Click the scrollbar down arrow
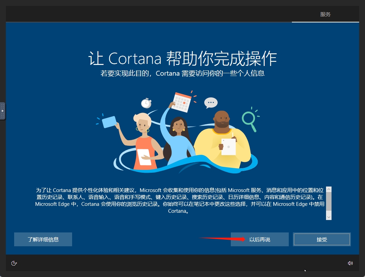Screen dimensions: 365x277 coord(328,217)
